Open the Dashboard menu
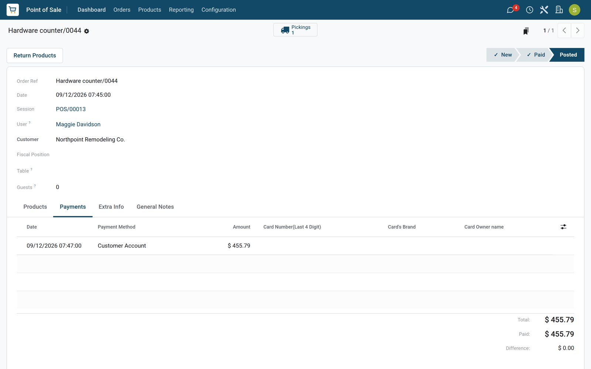The image size is (591, 369). pos(92,10)
